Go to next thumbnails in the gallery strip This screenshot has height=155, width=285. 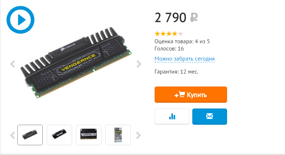coord(138,135)
